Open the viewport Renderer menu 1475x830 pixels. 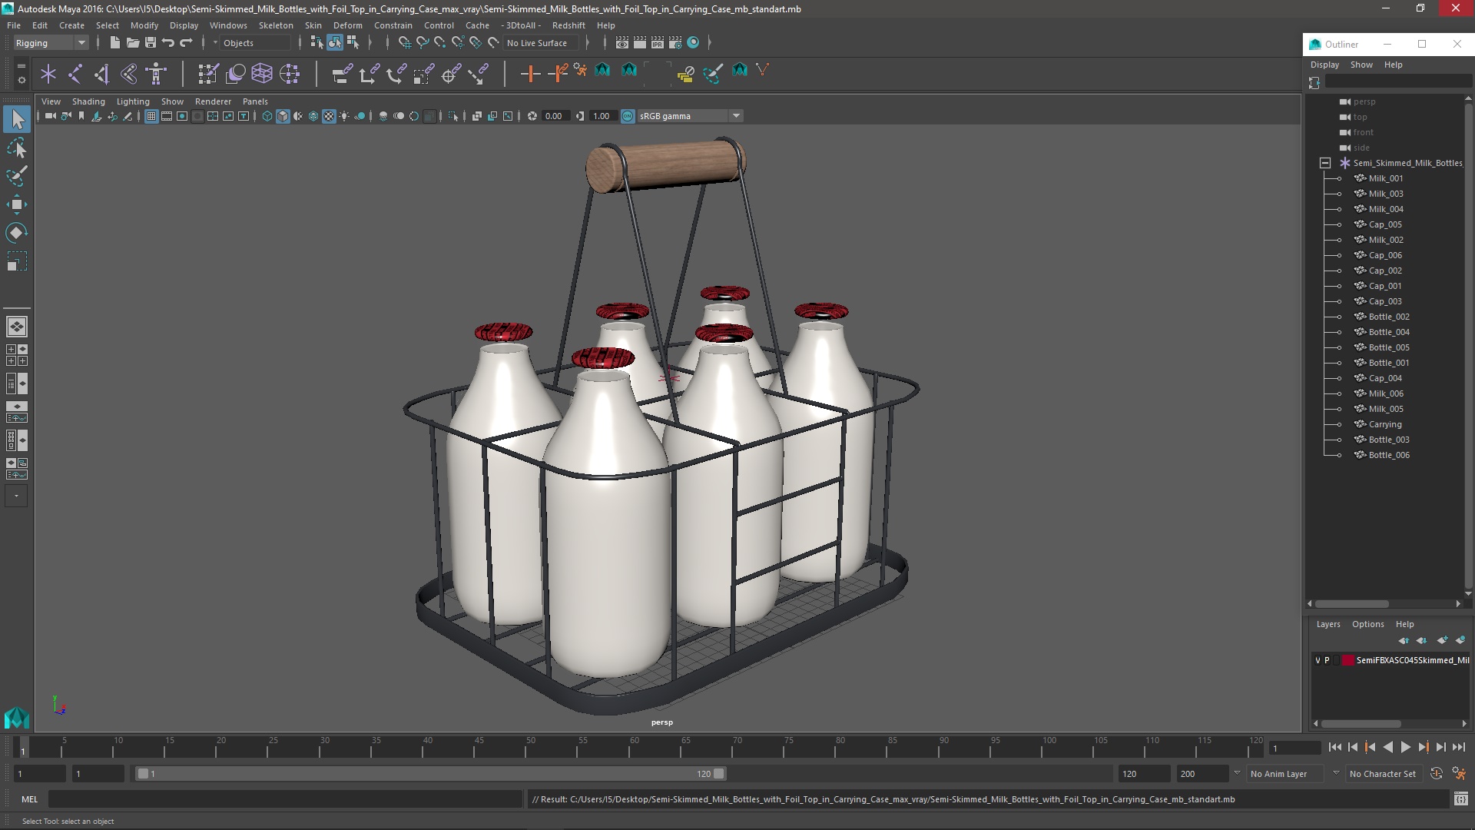(x=213, y=101)
